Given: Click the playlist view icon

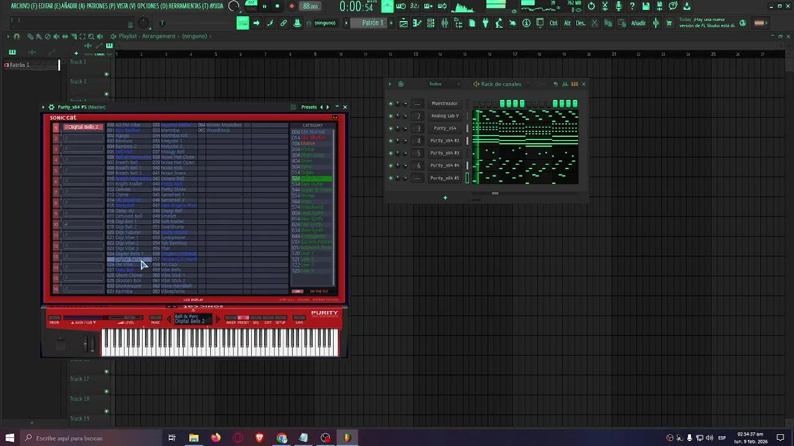Looking at the screenshot, I should tap(404, 23).
